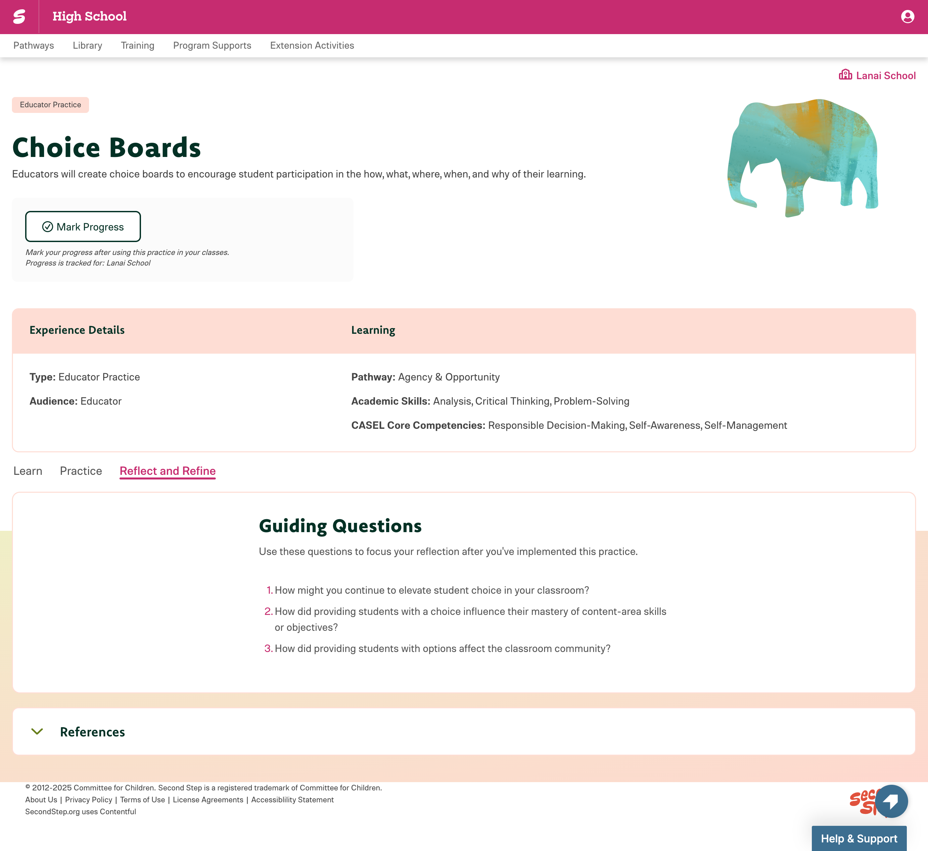Open the Training navigation item
Image resolution: width=928 pixels, height=851 pixels.
tap(137, 46)
